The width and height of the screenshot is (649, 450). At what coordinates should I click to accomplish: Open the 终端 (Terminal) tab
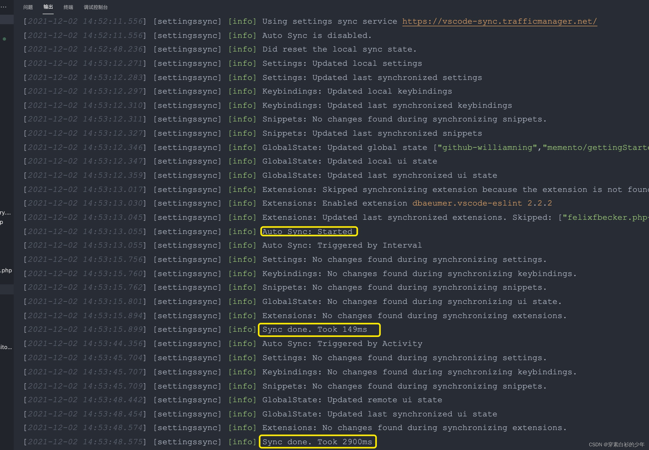[x=68, y=7]
